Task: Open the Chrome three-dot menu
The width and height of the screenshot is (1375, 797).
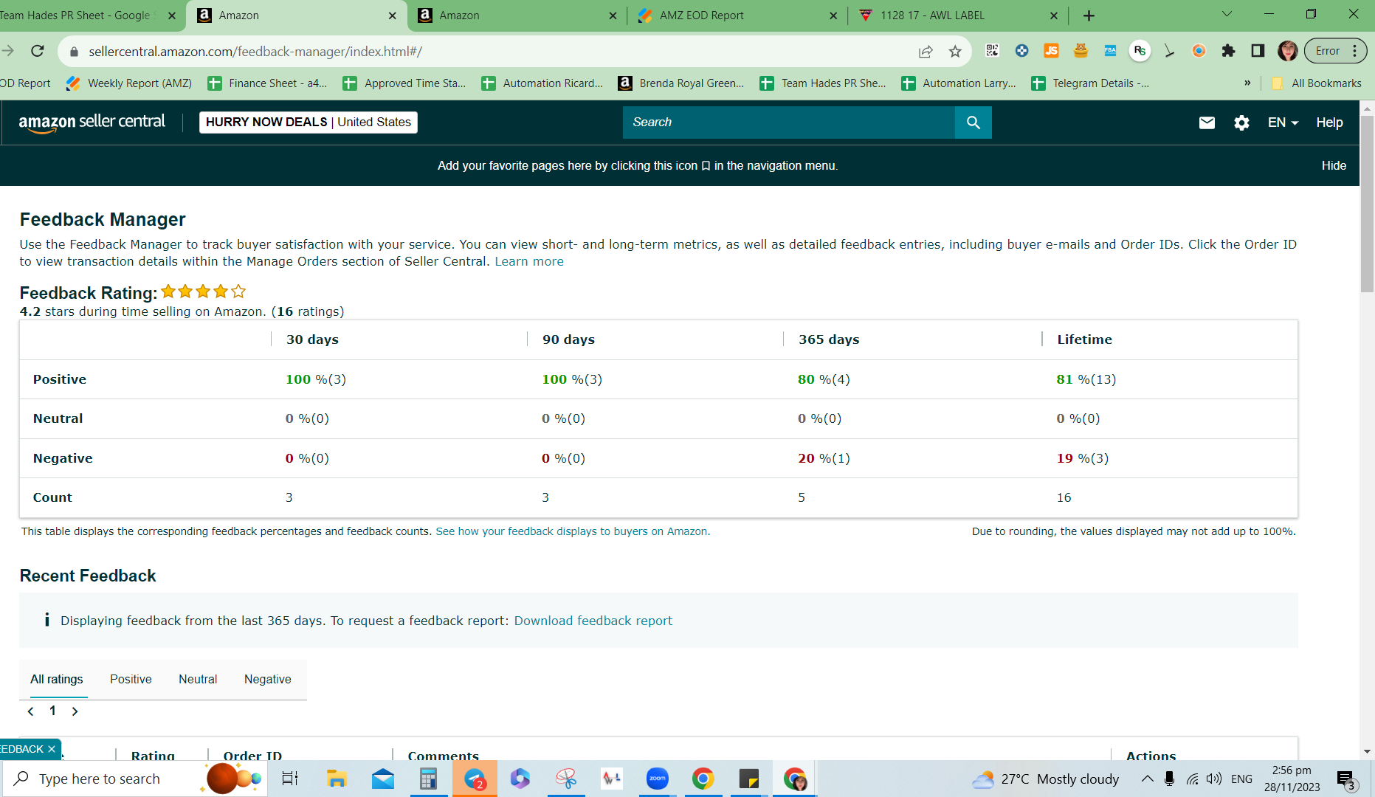Action: pos(1354,51)
